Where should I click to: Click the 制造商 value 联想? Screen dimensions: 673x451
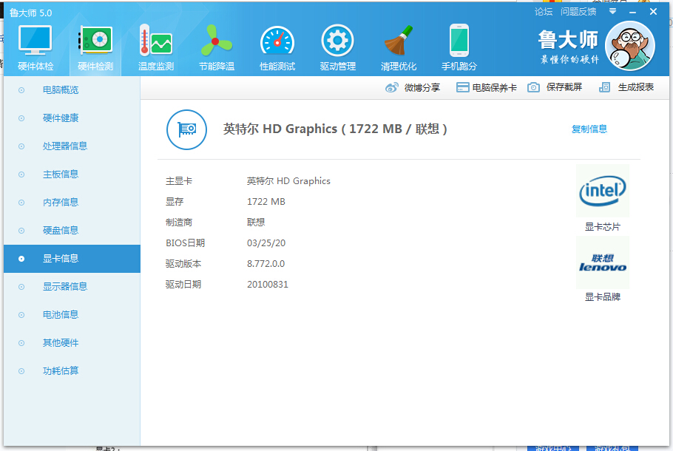(x=256, y=223)
